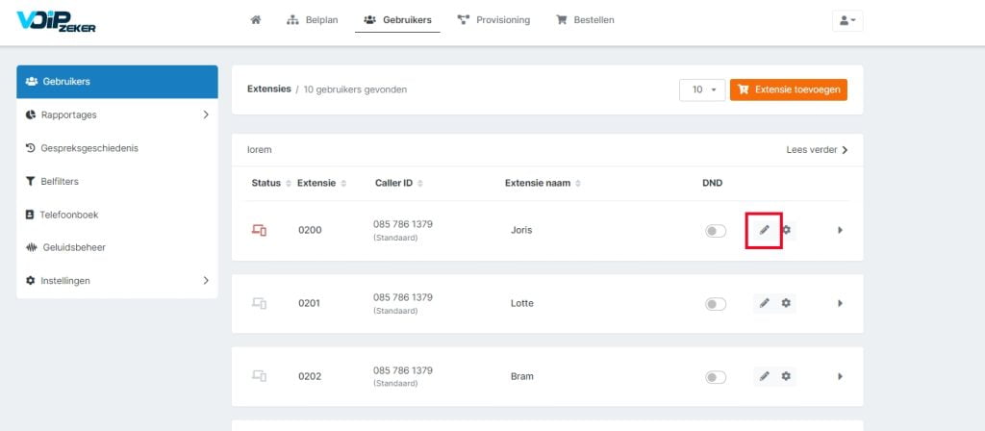The image size is (985, 431).
Task: Expand row details arrow for Bram
Action: (840, 376)
